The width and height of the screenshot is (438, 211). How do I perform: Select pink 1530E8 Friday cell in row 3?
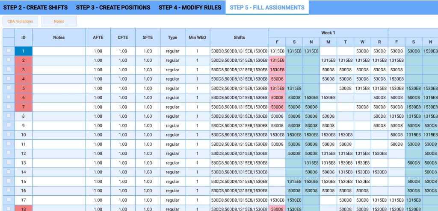[277, 70]
